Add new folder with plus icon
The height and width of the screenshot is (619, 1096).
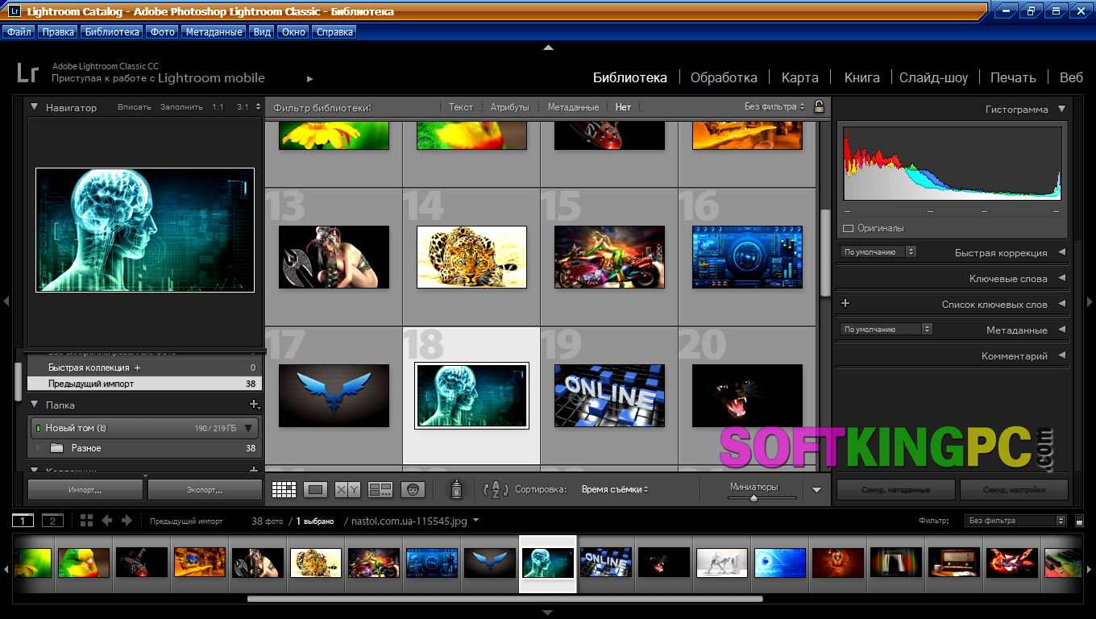pyautogui.click(x=254, y=405)
